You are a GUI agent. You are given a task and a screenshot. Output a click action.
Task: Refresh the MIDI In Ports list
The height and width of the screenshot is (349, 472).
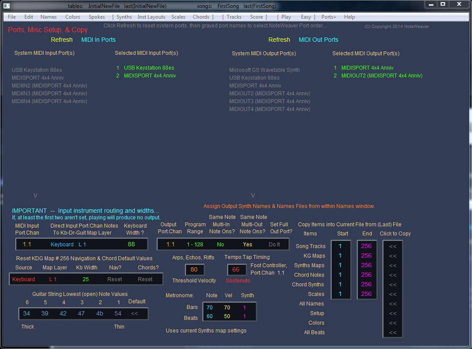62,40
